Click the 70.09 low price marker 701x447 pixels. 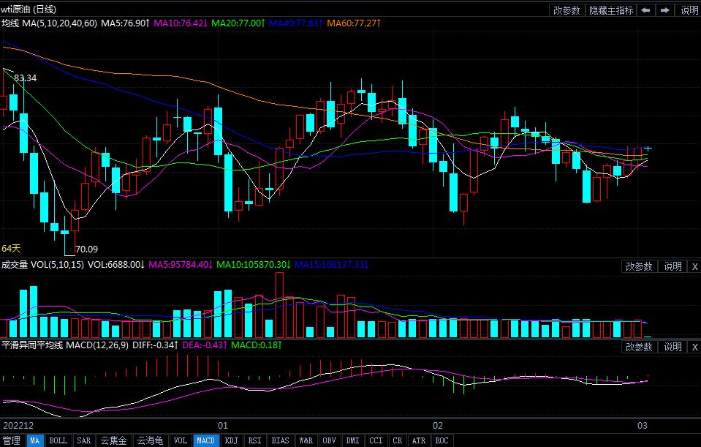(x=86, y=249)
